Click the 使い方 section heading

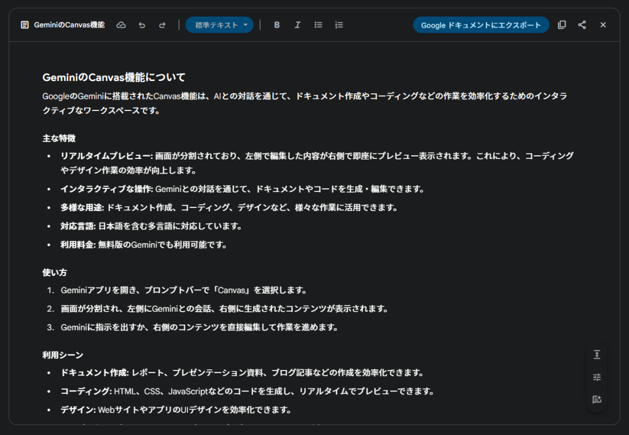[55, 272]
